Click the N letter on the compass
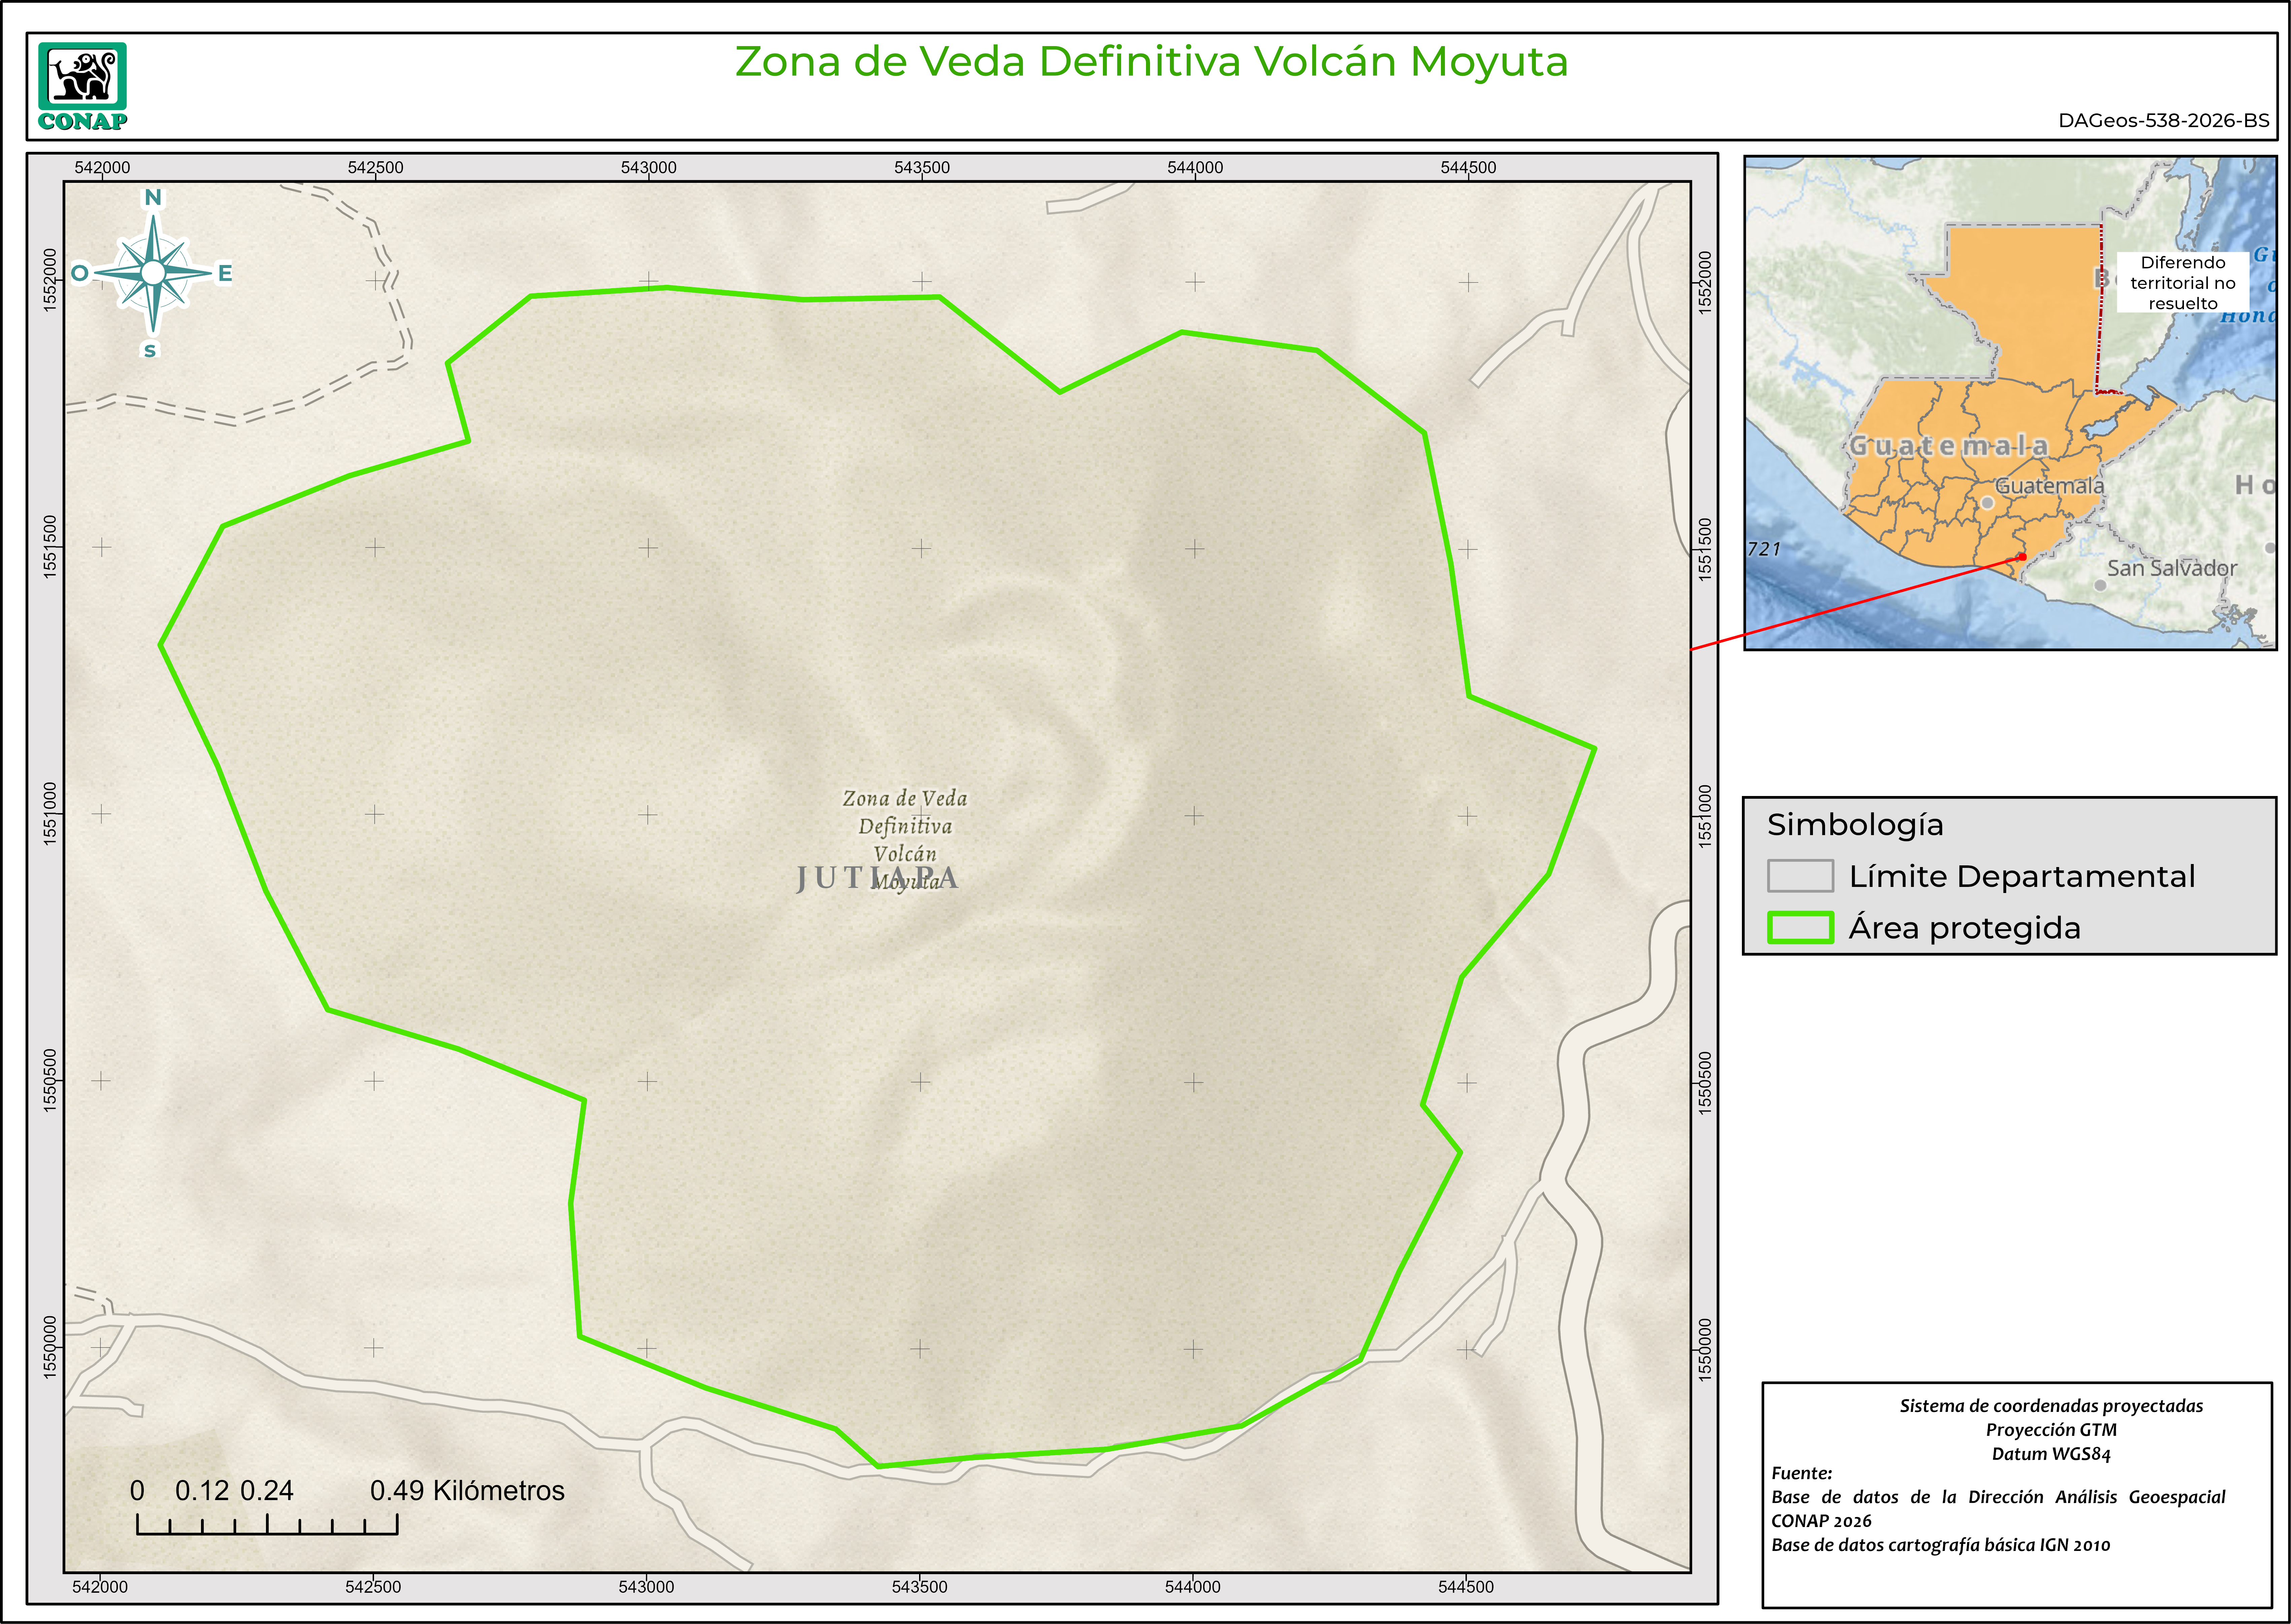 (x=153, y=197)
